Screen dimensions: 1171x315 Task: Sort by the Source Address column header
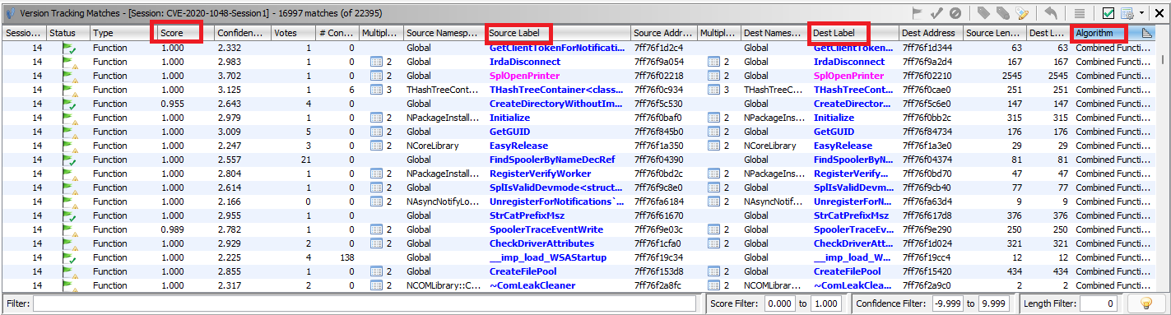[664, 33]
